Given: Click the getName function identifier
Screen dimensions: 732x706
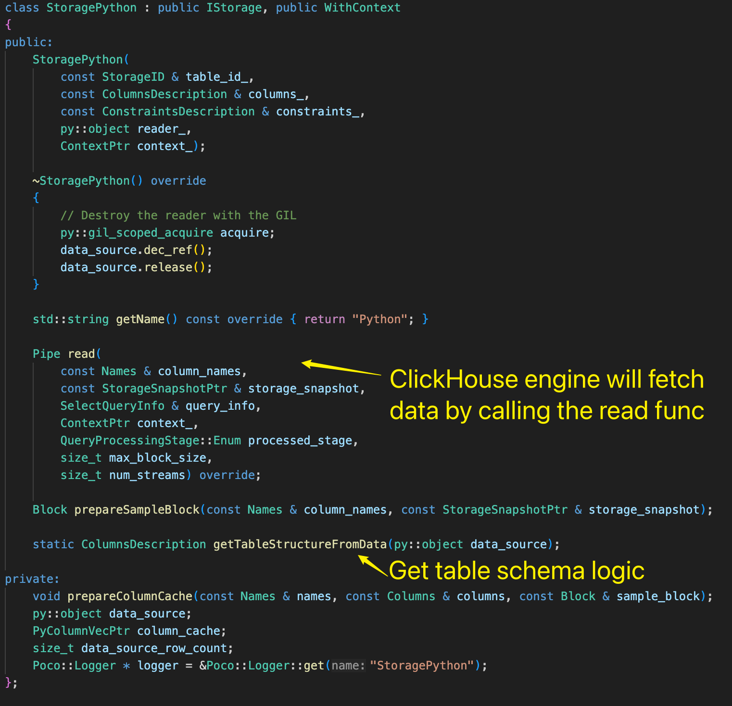Looking at the screenshot, I should tap(140, 319).
